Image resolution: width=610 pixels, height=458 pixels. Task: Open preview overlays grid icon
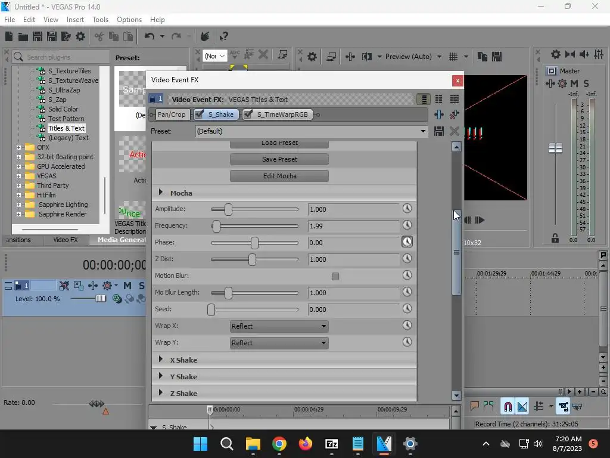453,57
